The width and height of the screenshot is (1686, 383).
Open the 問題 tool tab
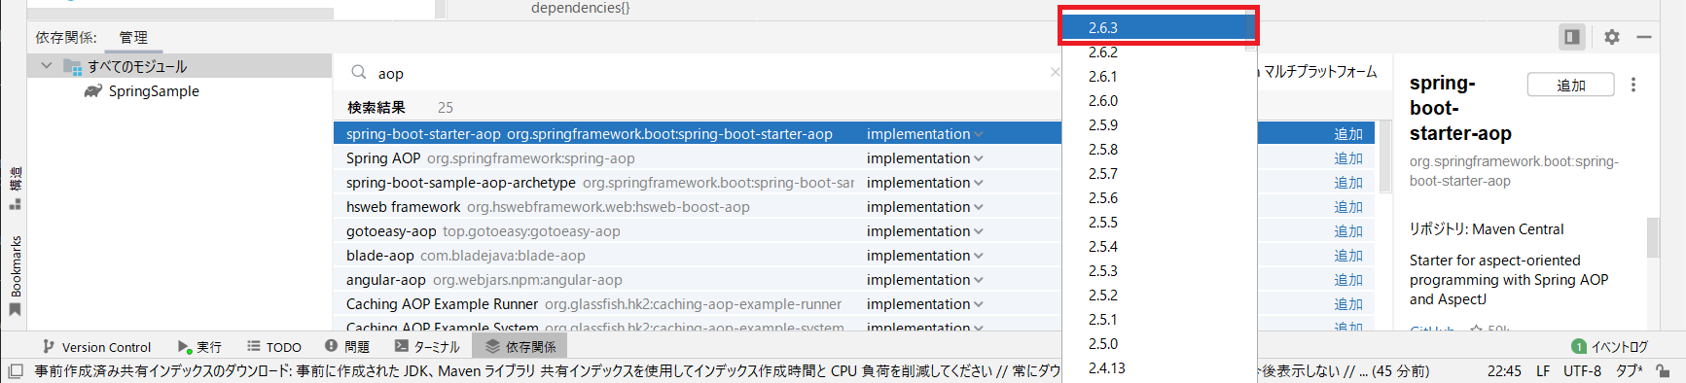coord(347,347)
